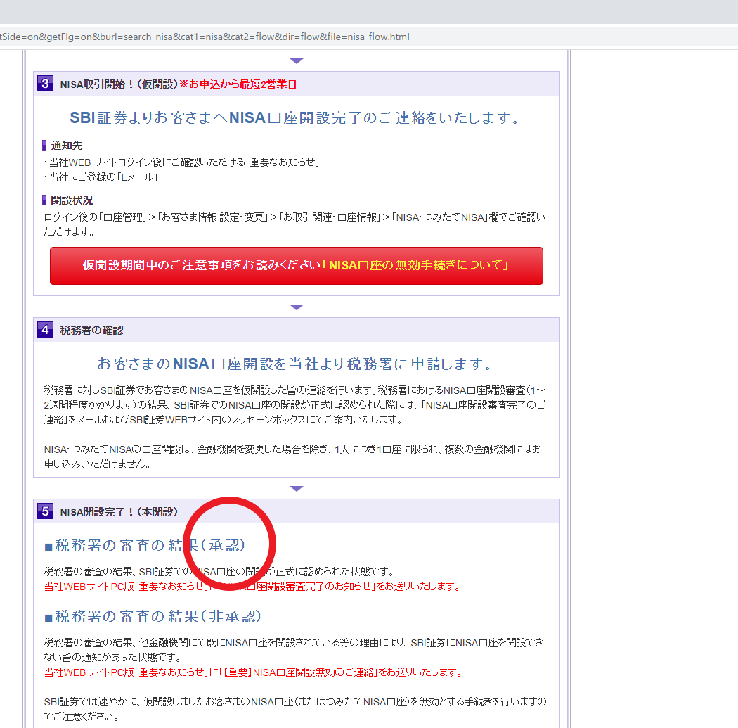
Task: Select the subheading 「開設状況」
Action: (x=72, y=200)
